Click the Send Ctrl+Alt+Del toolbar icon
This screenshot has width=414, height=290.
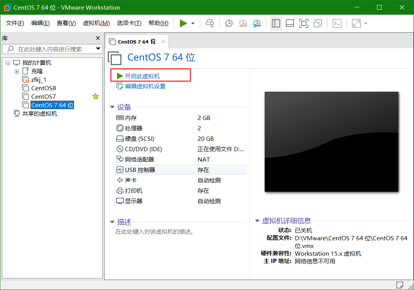pyautogui.click(x=210, y=23)
